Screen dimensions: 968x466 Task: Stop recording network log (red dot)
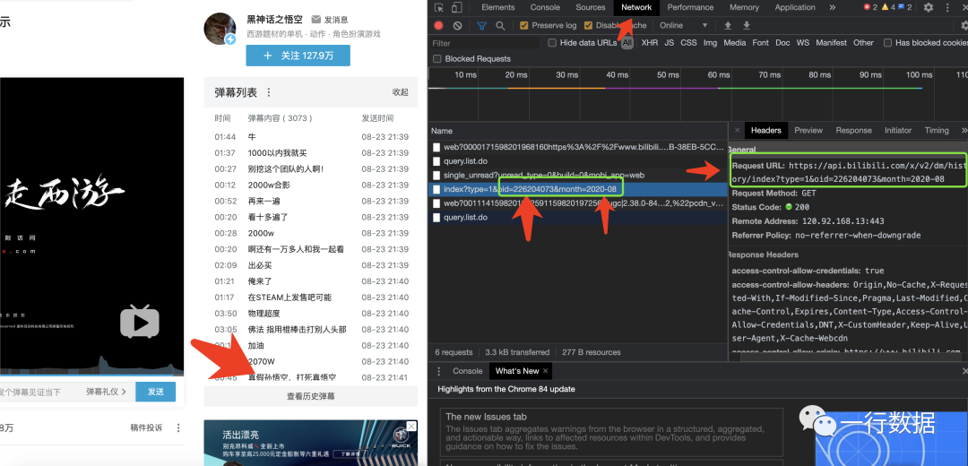pyautogui.click(x=439, y=25)
